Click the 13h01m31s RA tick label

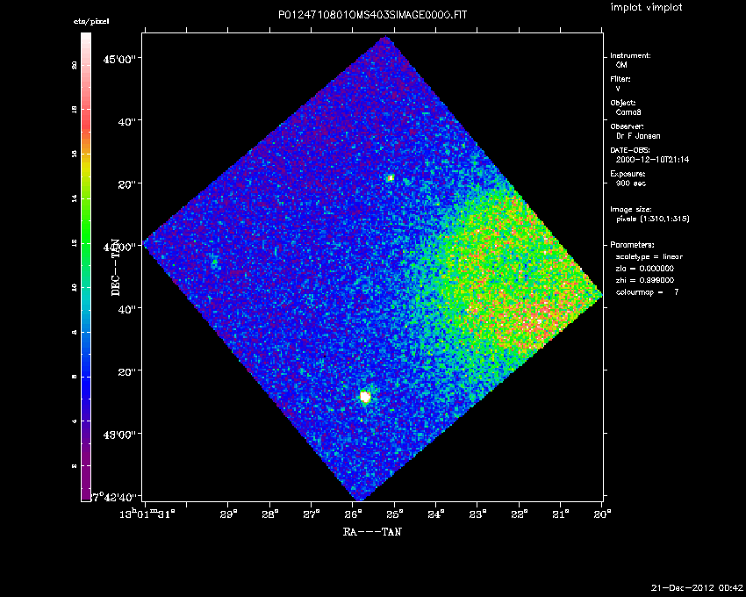[147, 514]
